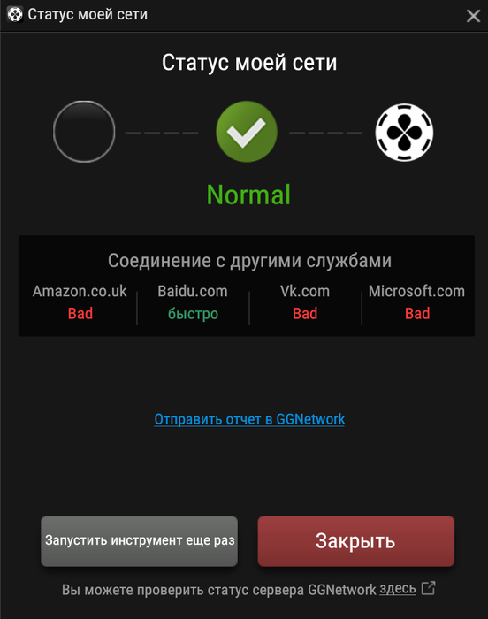Screen dimensions: 488x619
Task: Select the Baidu.com service label
Action: [x=193, y=291]
